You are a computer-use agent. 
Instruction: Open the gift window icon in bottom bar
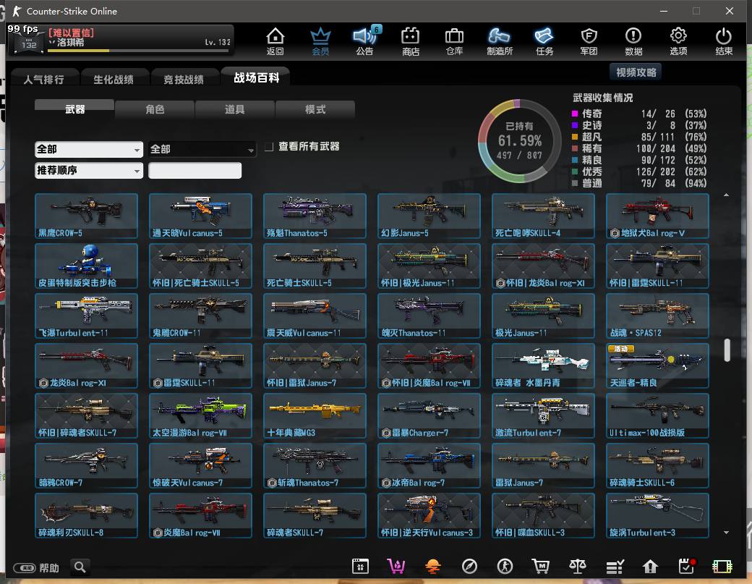(x=360, y=567)
